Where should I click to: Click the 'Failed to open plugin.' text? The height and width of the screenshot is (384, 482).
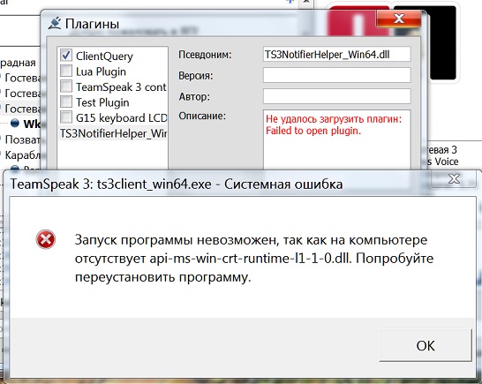click(313, 131)
